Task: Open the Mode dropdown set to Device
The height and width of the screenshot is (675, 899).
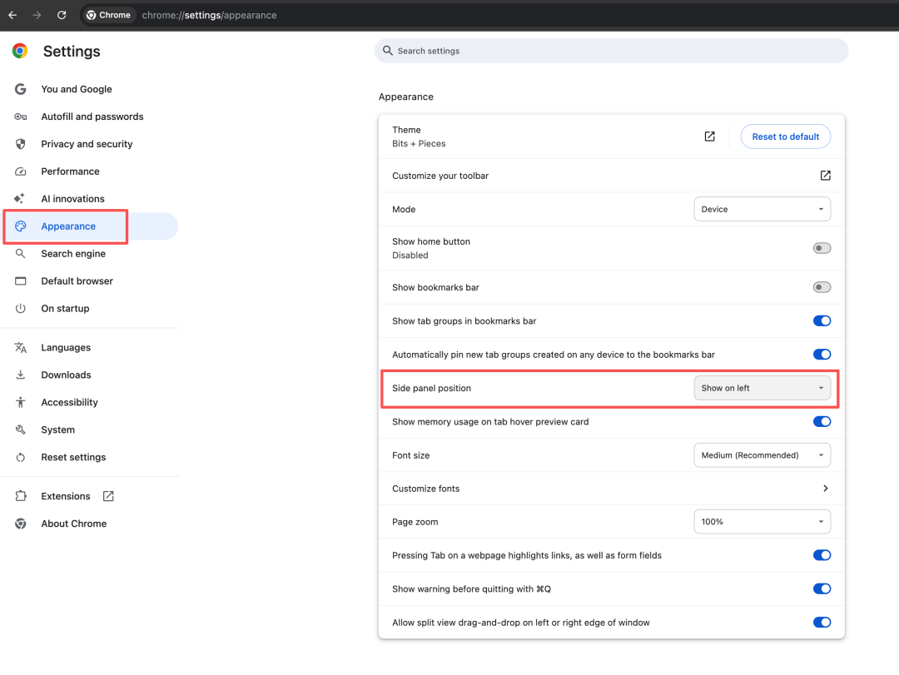Action: pos(762,210)
